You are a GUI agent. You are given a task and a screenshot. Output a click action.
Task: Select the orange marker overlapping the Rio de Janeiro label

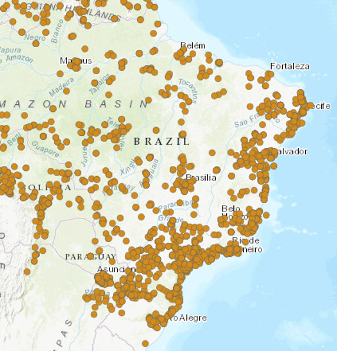click(246, 242)
